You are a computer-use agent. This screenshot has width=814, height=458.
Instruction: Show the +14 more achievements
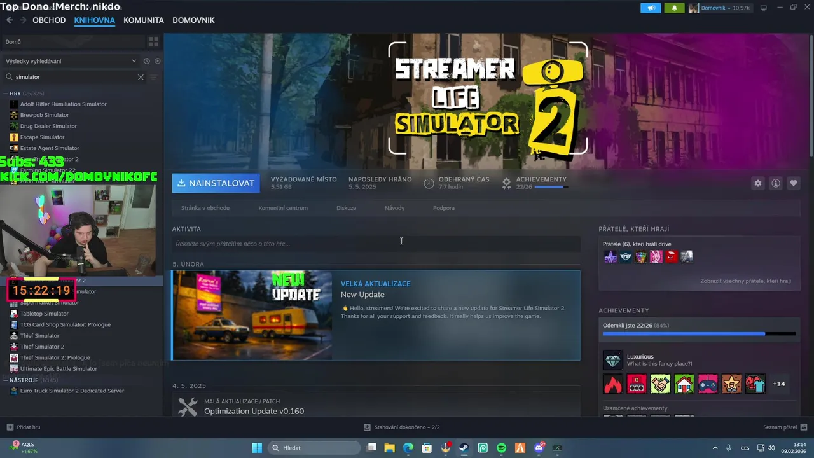tap(778, 384)
